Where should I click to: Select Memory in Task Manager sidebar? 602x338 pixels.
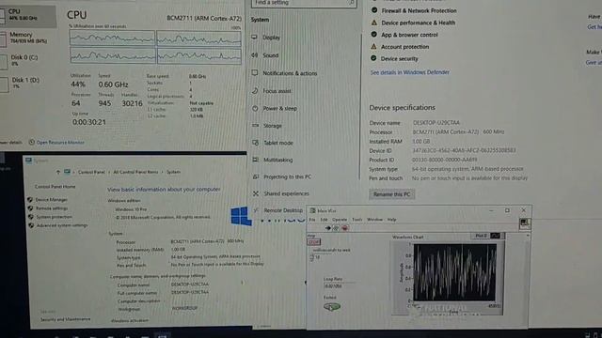[27, 38]
